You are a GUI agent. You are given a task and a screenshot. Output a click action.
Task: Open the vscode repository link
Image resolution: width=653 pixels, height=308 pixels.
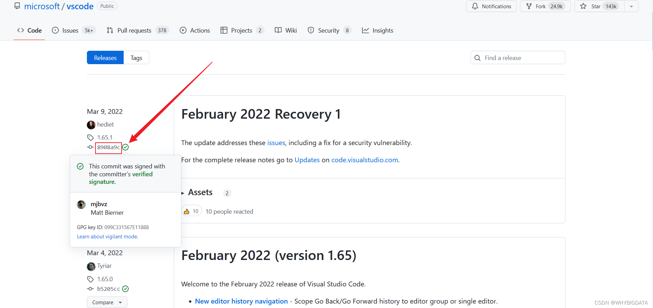tap(80, 6)
